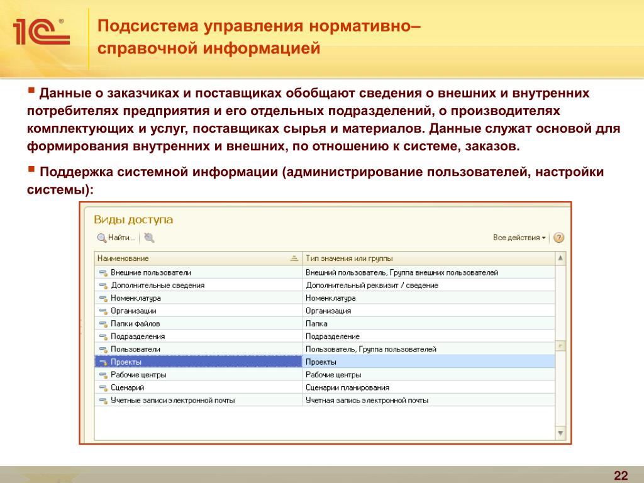Sort by the Наименование column header
The image size is (644, 483).
198,258
